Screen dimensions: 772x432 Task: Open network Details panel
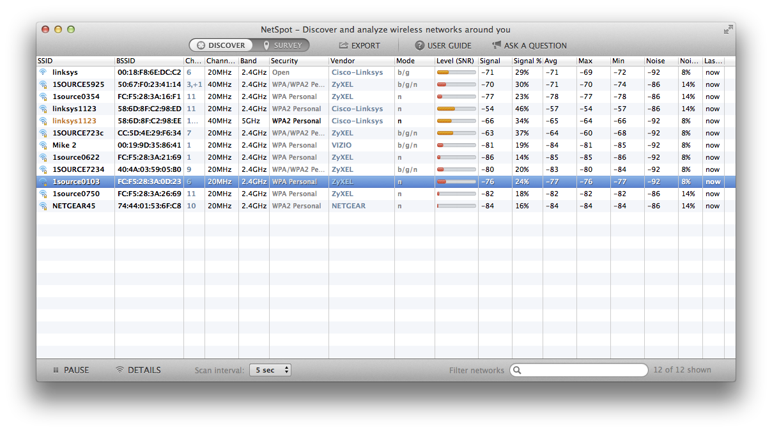(x=138, y=370)
